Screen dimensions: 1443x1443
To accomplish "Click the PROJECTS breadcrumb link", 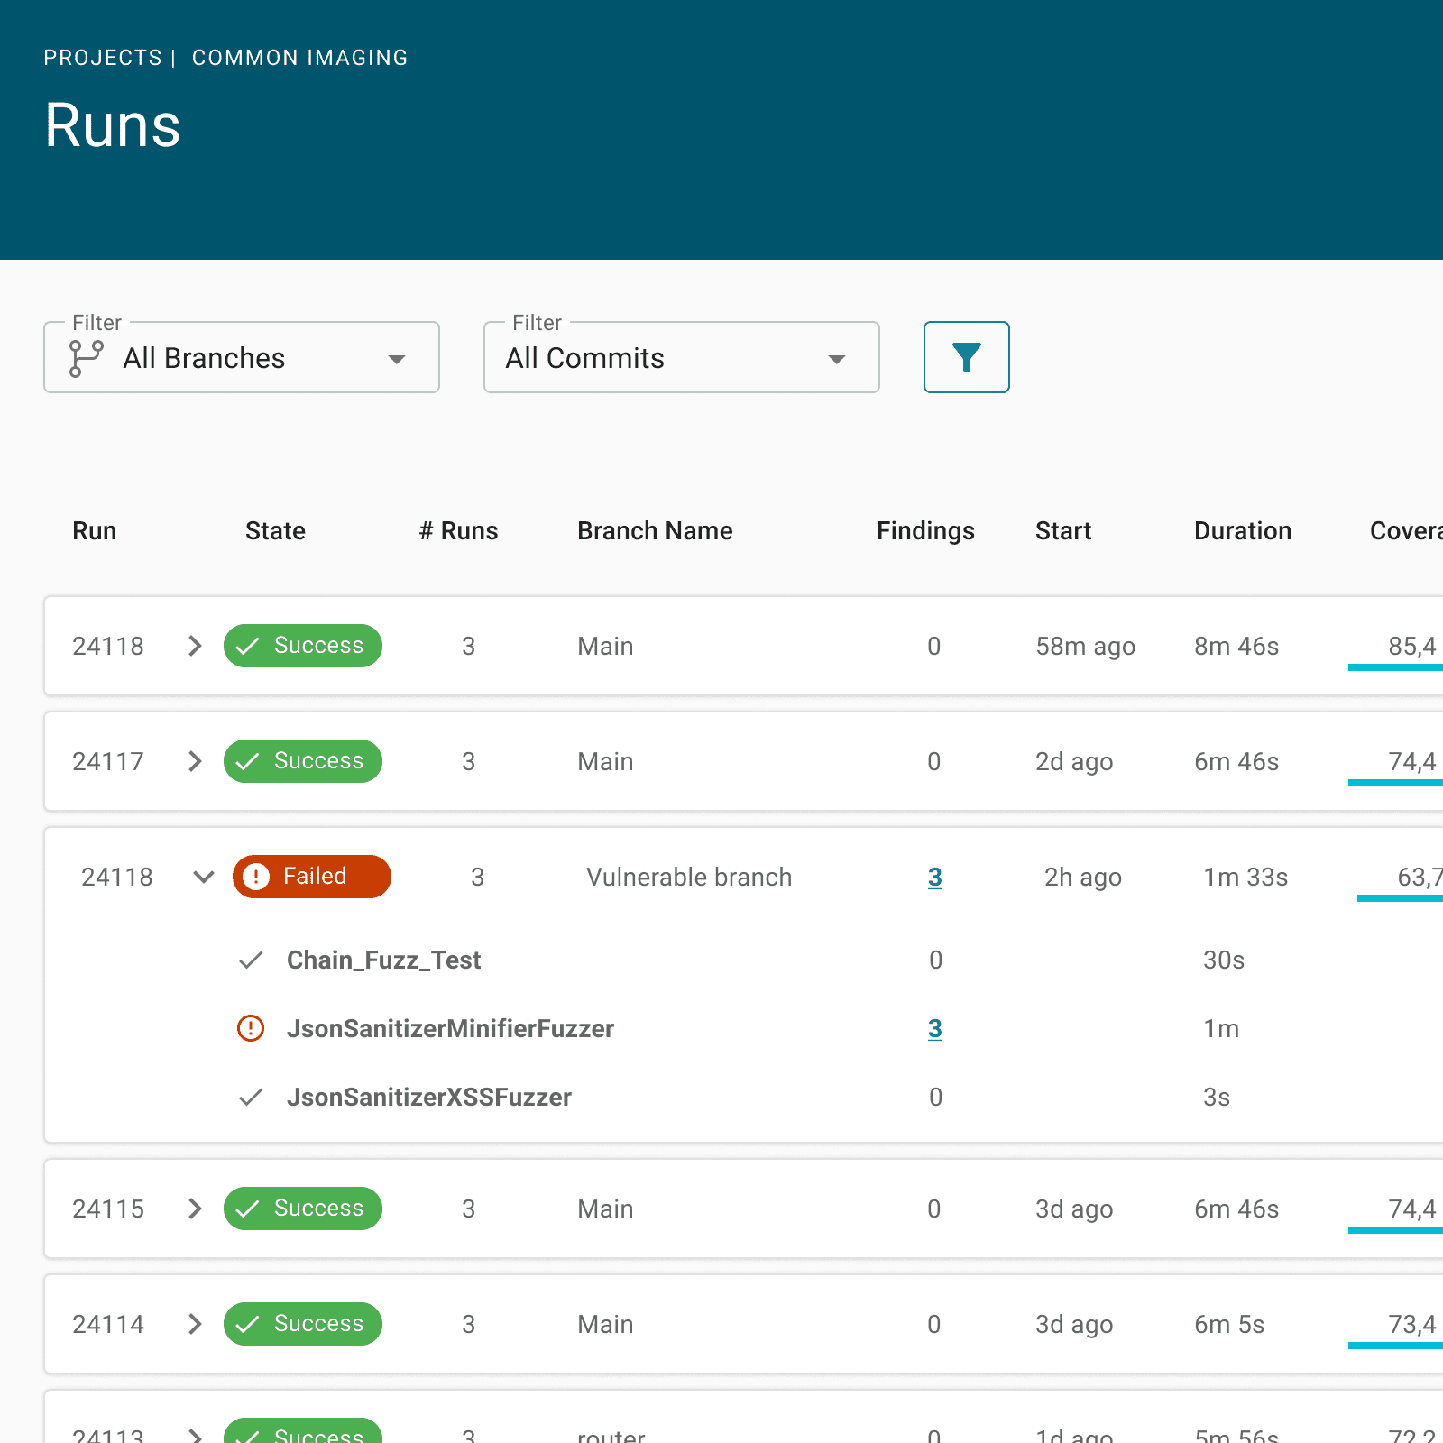I will tap(103, 58).
